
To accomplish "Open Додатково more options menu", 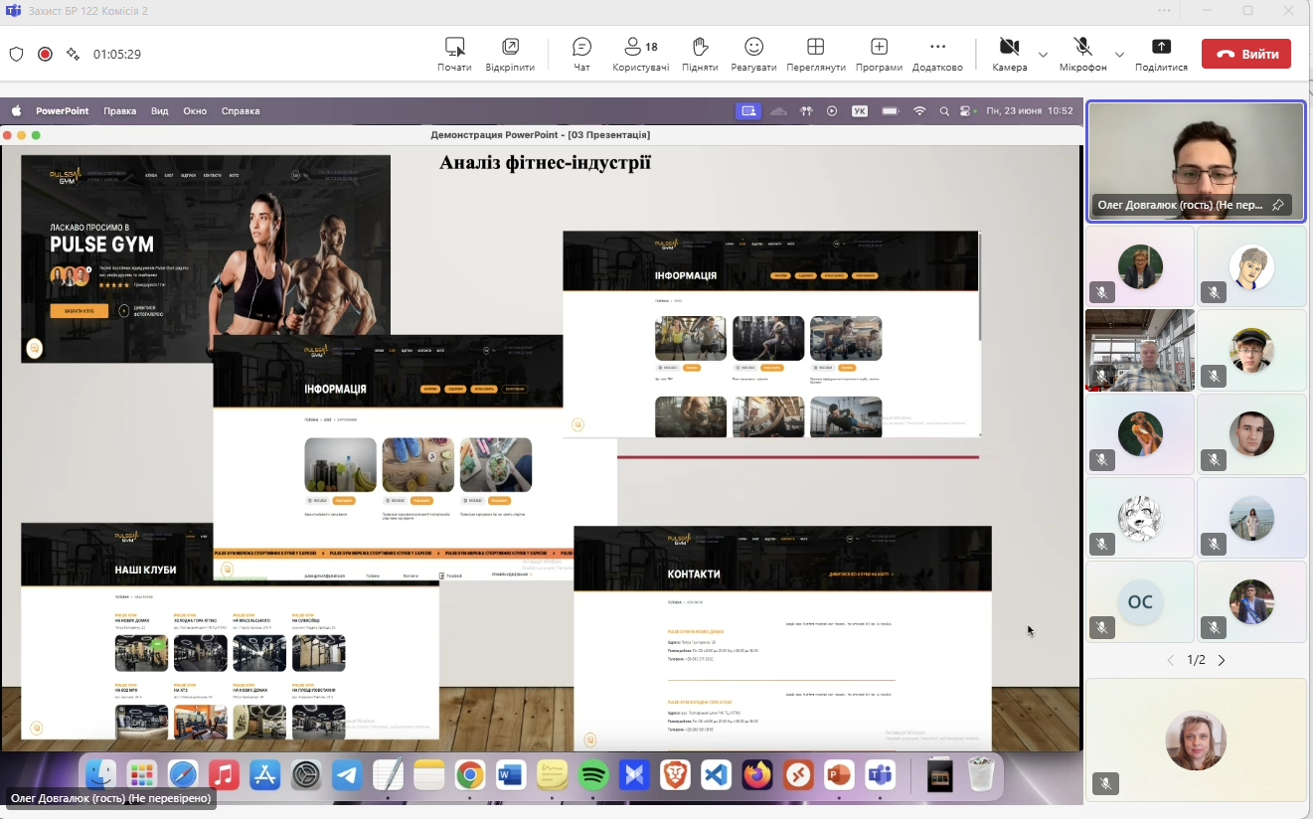I will pos(937,54).
